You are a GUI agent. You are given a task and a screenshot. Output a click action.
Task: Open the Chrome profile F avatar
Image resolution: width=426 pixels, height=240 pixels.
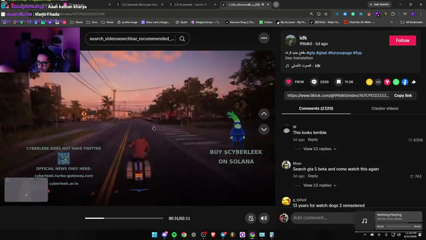click(x=413, y=14)
